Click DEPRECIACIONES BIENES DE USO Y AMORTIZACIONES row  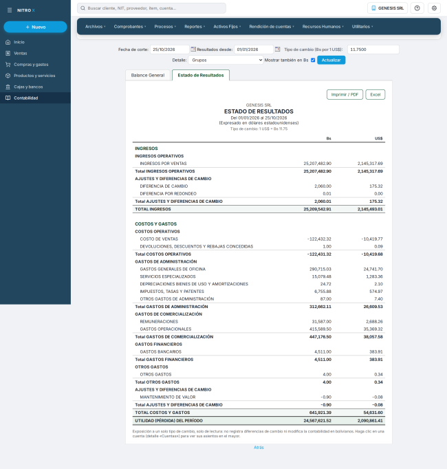pyautogui.click(x=259, y=284)
